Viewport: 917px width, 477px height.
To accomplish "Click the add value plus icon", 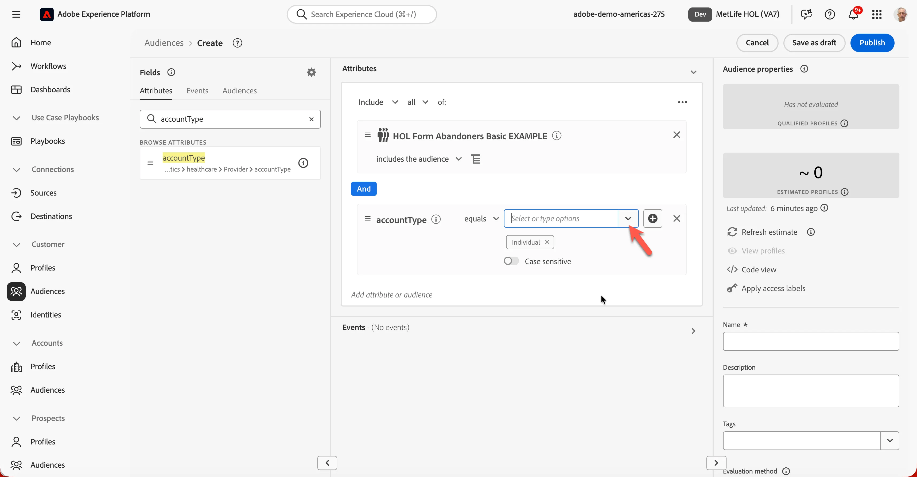I will [652, 218].
